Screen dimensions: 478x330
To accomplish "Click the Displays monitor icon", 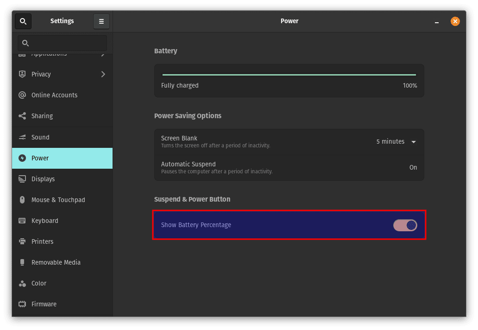I will (x=22, y=179).
